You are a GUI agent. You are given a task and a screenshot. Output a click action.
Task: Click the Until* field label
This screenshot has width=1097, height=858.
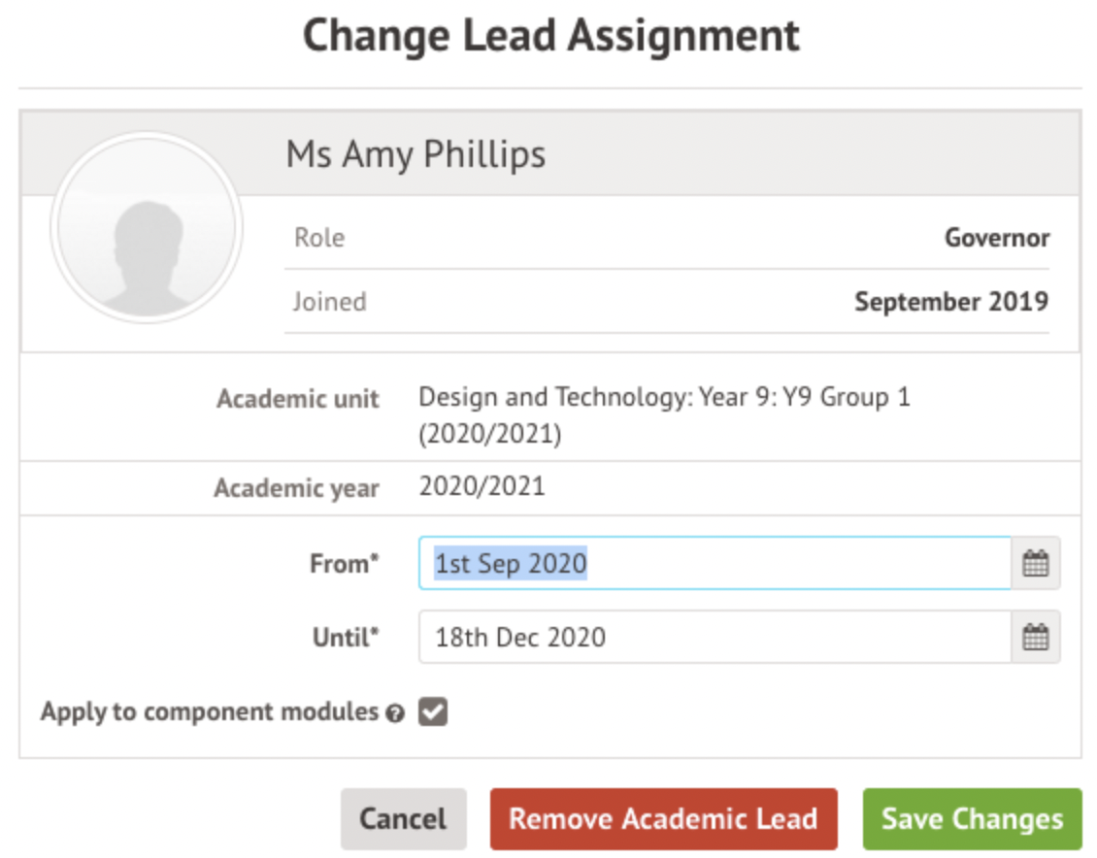(345, 638)
